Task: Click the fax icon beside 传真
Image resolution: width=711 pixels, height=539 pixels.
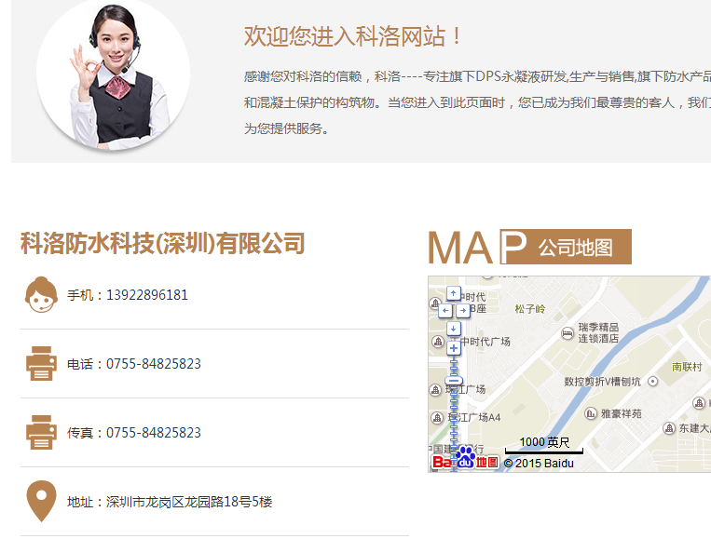Action: 41,433
